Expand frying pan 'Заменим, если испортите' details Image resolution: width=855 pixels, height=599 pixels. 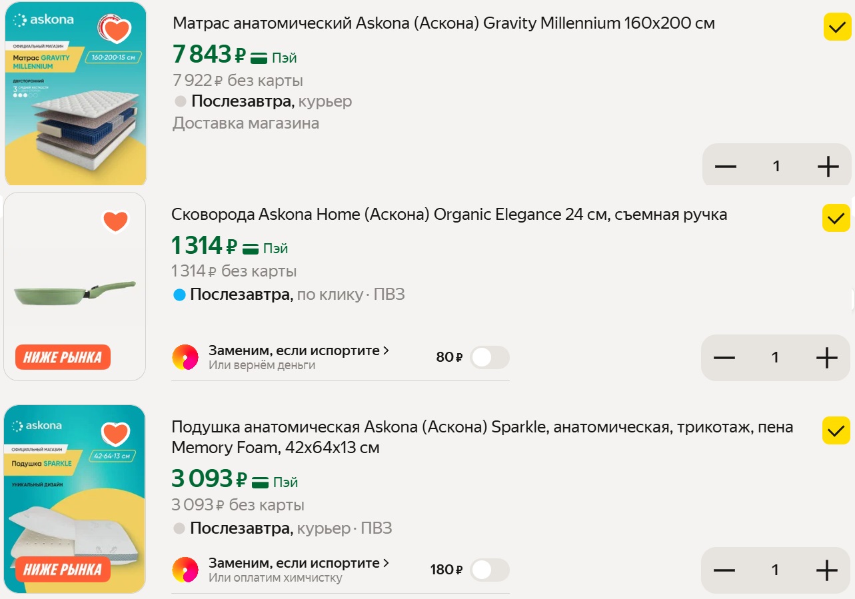(x=299, y=350)
